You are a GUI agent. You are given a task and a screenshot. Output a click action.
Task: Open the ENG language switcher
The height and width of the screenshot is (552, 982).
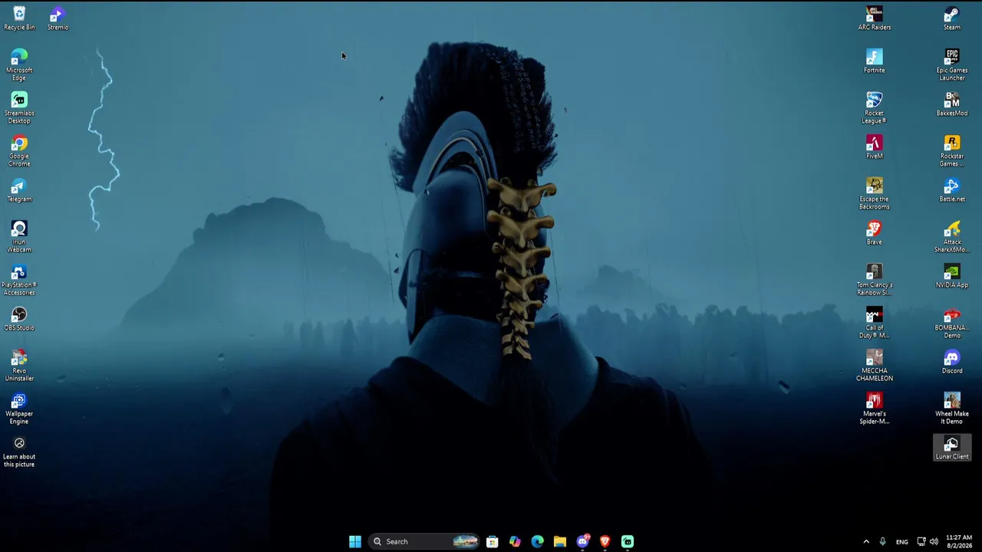(901, 541)
